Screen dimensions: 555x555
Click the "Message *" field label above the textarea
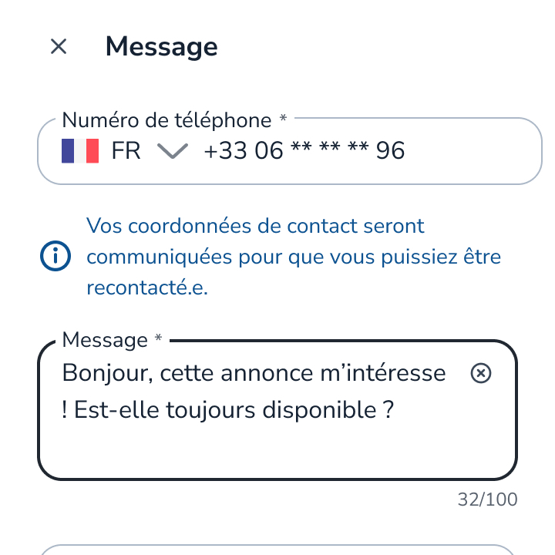tap(112, 340)
